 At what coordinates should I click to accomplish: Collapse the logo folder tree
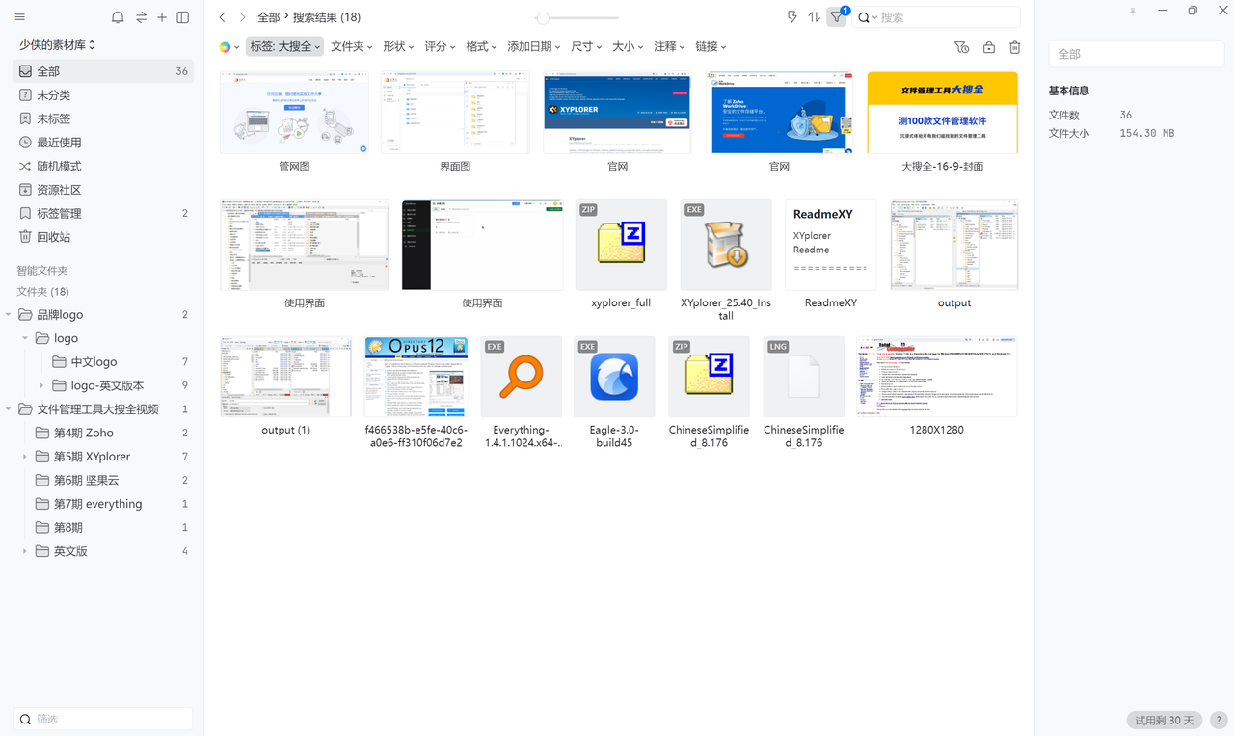[25, 337]
